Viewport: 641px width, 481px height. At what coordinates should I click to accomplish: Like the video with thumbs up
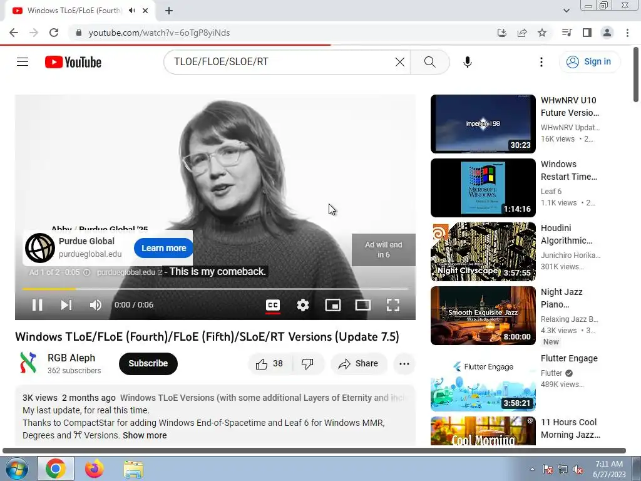tap(269, 364)
